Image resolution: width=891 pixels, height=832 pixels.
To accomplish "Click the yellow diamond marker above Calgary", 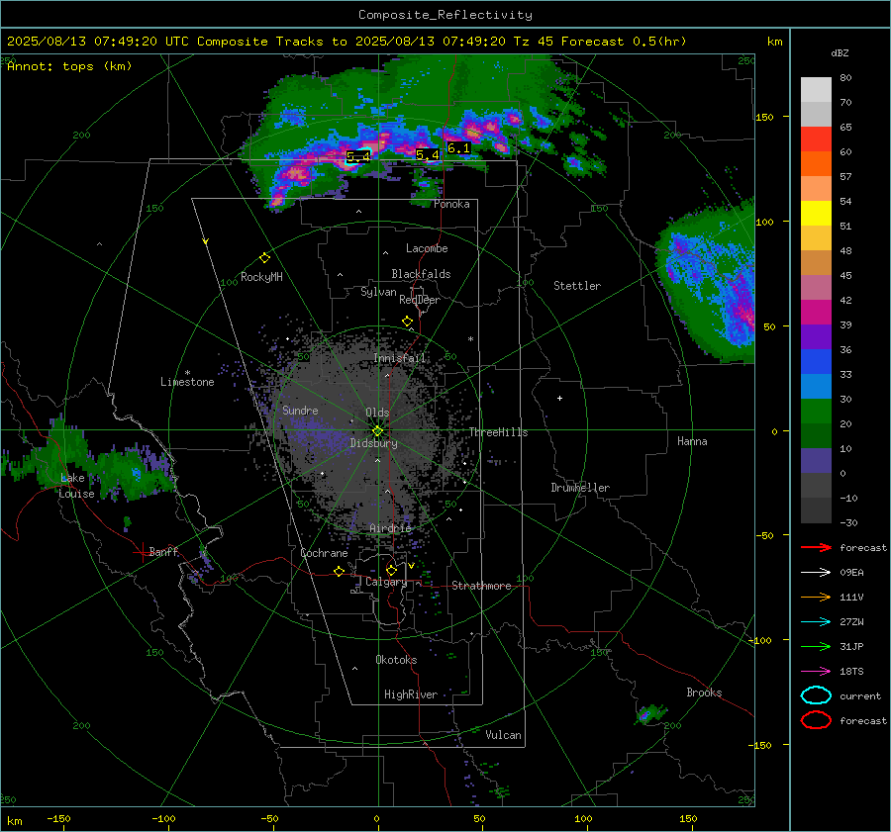I will [391, 570].
